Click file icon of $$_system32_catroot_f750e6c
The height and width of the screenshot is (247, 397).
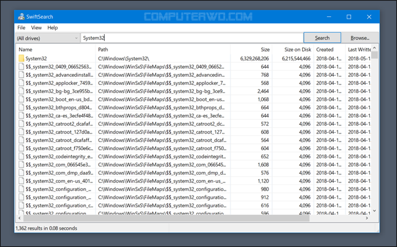pos(21,148)
